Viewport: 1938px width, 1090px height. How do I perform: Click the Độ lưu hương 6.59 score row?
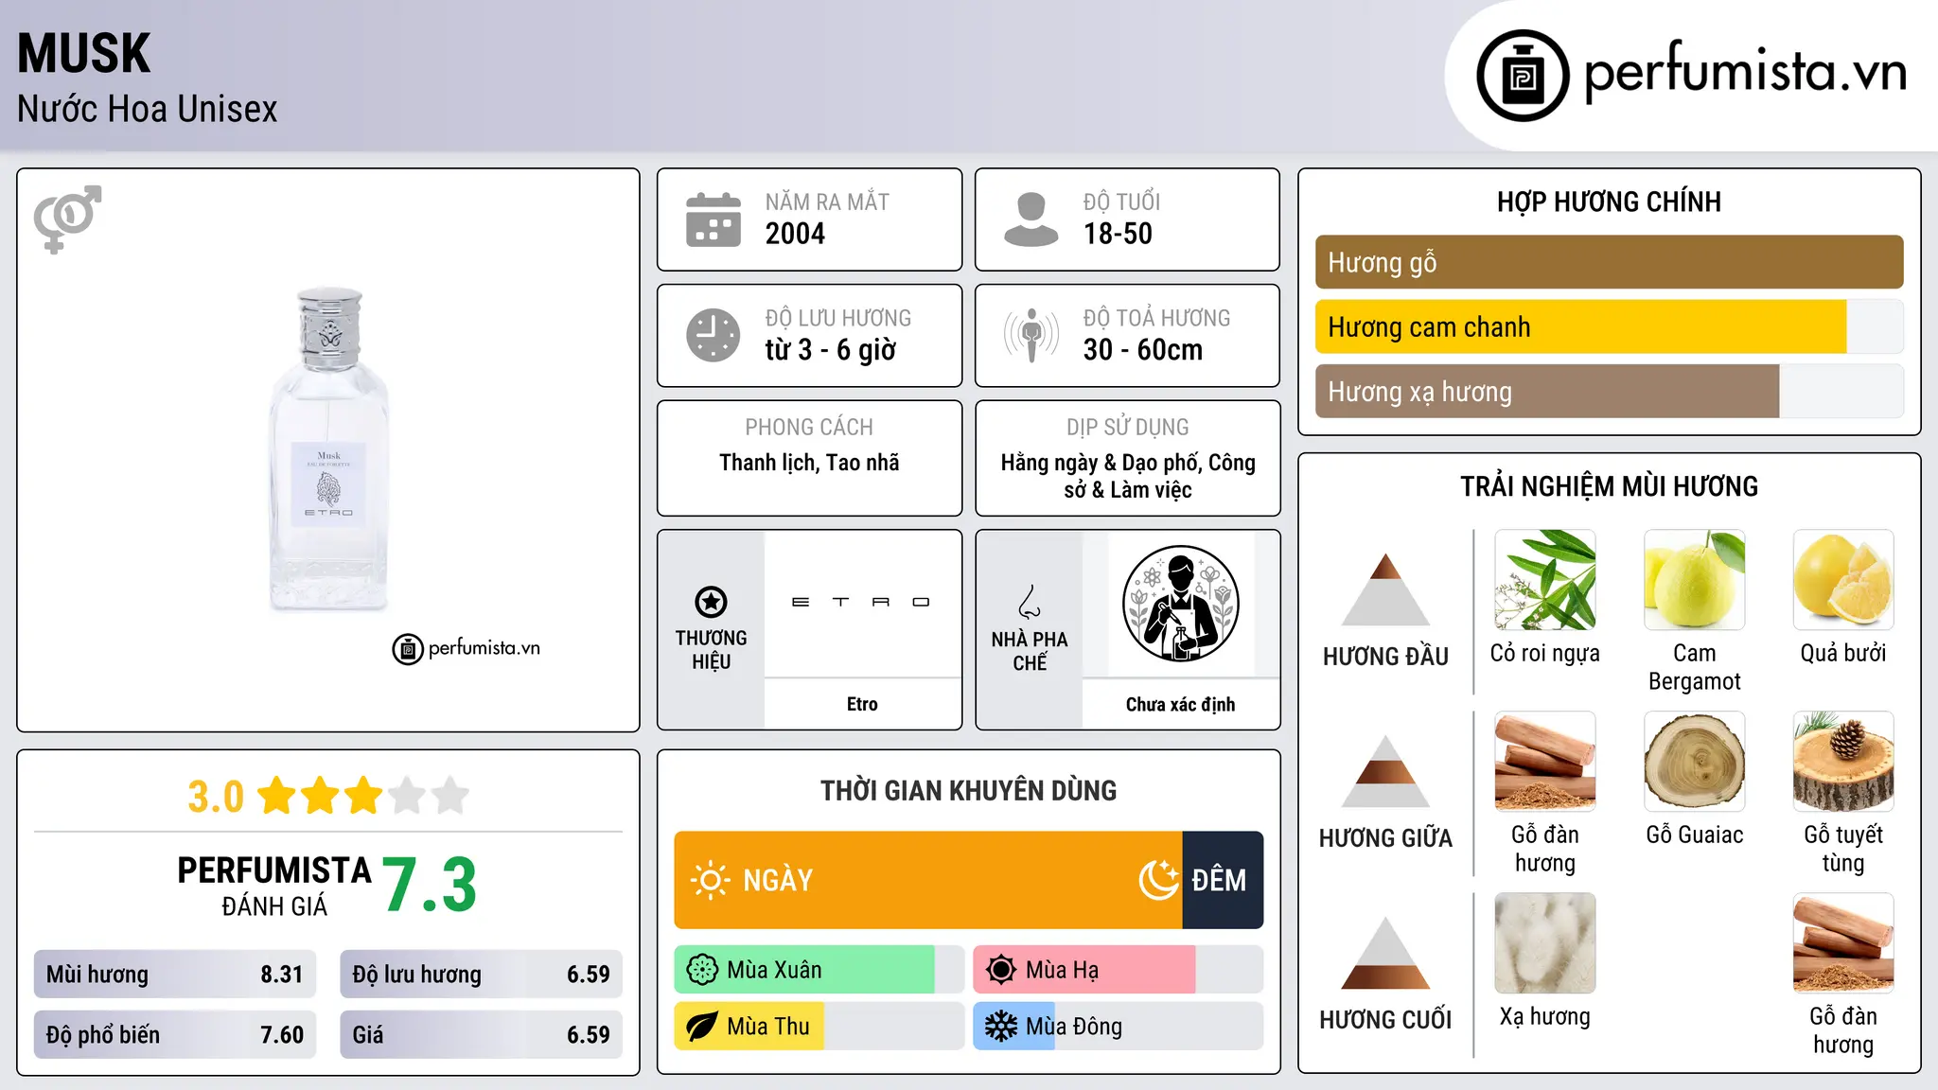point(481,975)
